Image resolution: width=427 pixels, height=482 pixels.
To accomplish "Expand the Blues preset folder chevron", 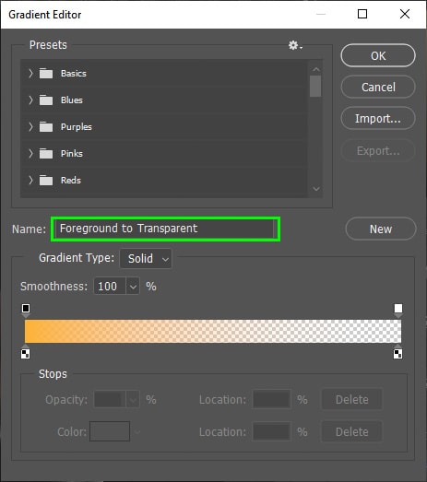I will pos(30,100).
